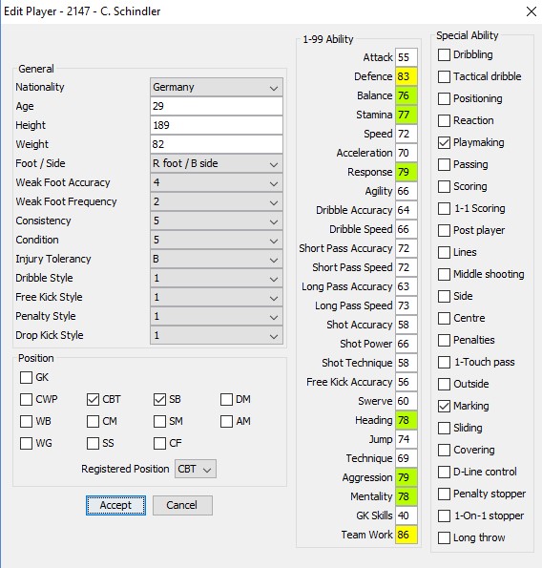The width and height of the screenshot is (542, 568).
Task: Click the Height input field
Action: click(217, 125)
